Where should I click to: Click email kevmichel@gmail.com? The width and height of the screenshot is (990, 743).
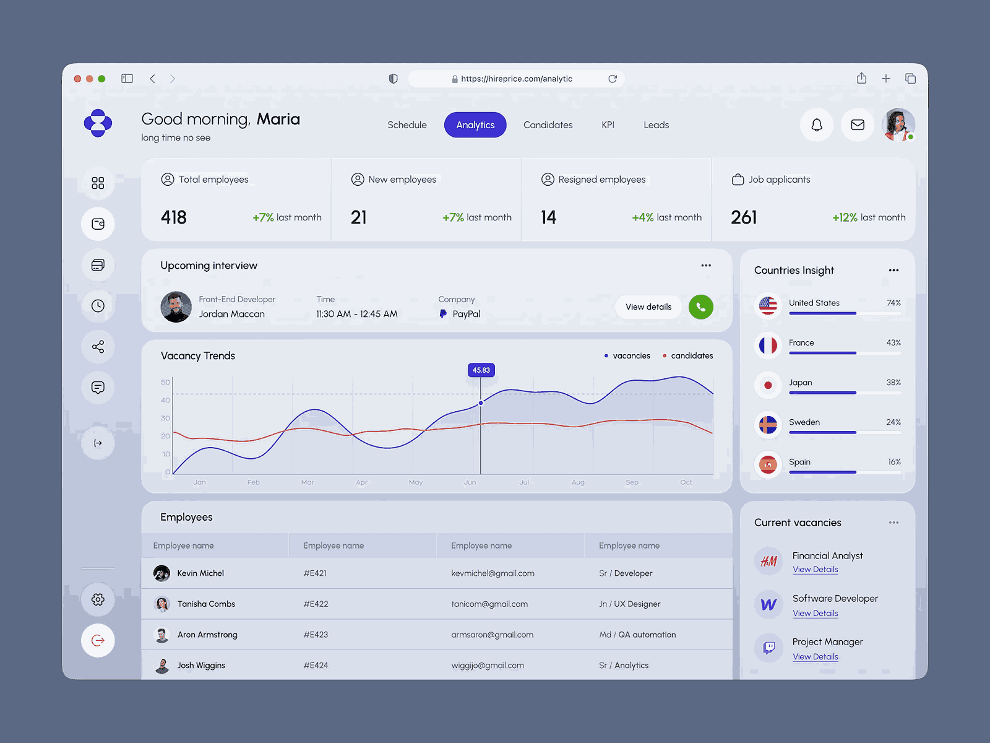coord(493,573)
